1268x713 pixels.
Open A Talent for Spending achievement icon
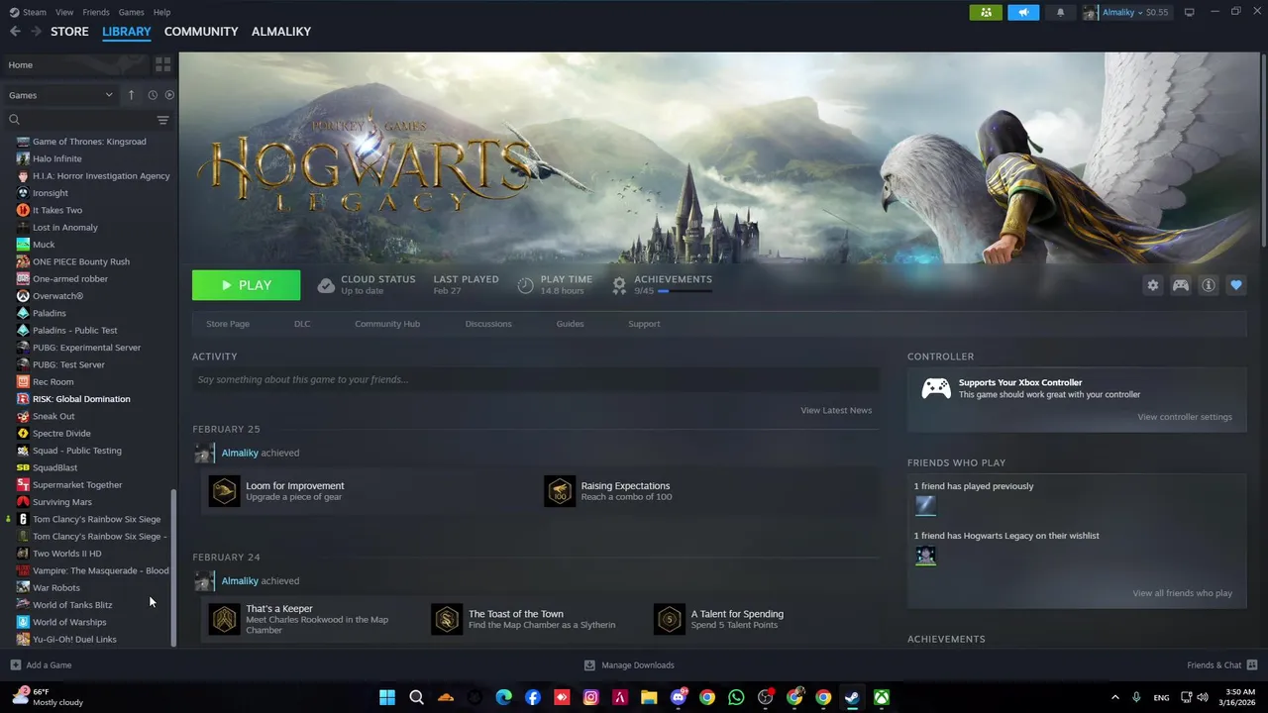(x=670, y=619)
